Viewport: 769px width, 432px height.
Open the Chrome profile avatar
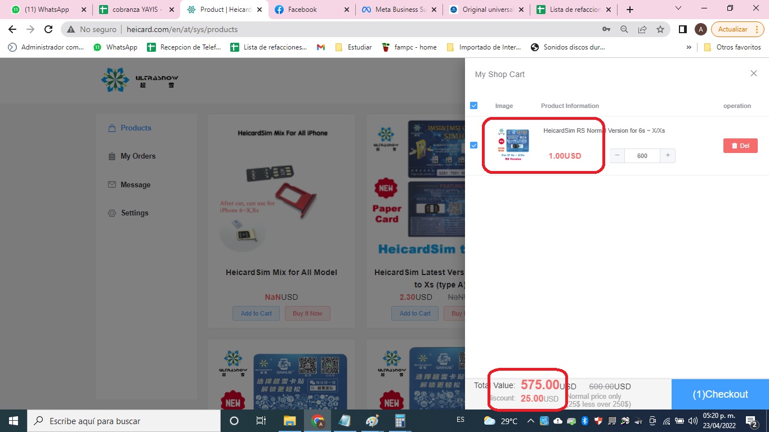[x=701, y=29]
